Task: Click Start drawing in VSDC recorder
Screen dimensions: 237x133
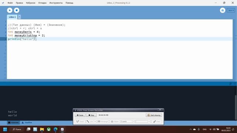Action: tap(154, 115)
